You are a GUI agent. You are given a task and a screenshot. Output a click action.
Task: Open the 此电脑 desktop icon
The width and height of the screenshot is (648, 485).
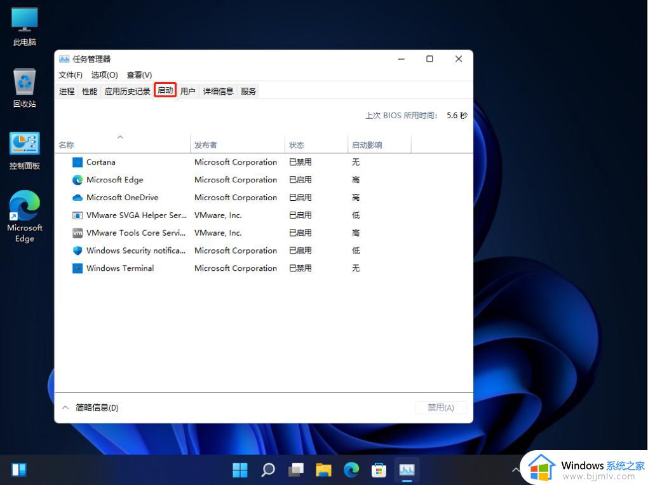pos(24,27)
